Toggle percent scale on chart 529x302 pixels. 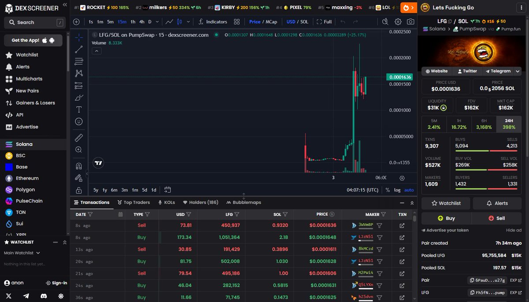point(387,190)
